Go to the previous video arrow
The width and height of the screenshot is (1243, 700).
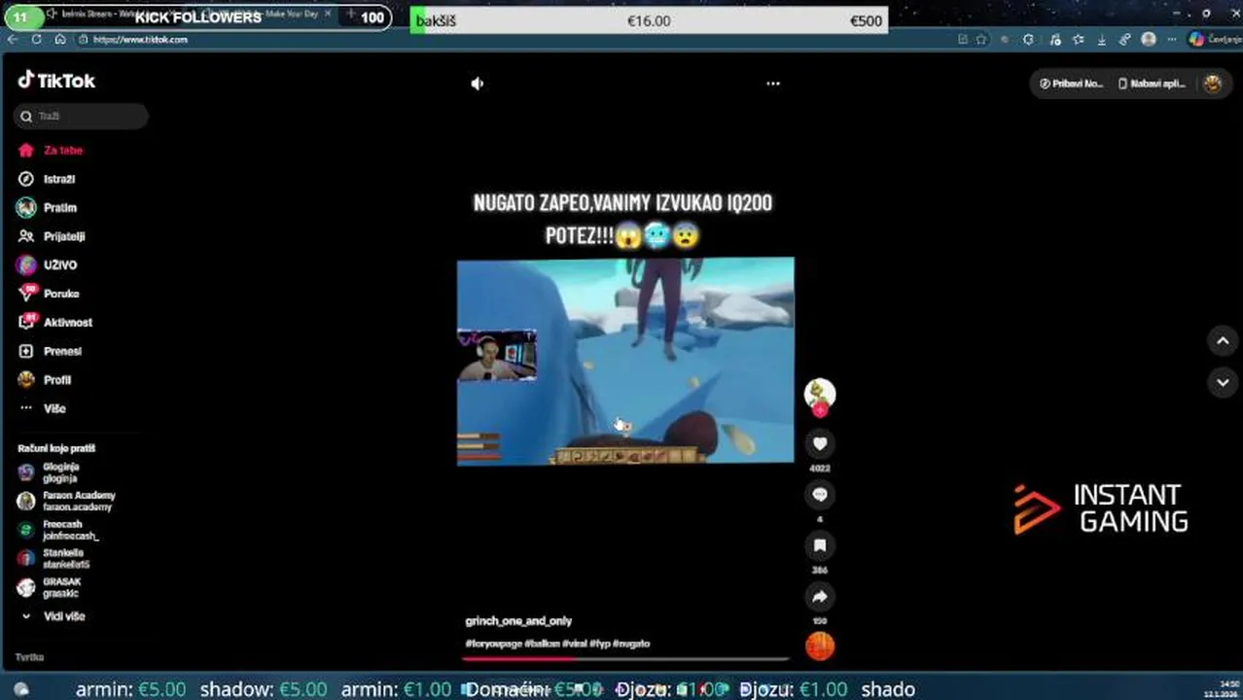(x=1223, y=341)
